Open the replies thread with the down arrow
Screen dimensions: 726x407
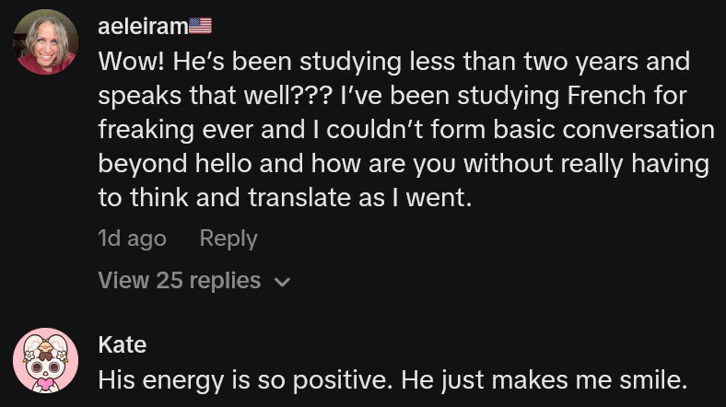click(282, 282)
